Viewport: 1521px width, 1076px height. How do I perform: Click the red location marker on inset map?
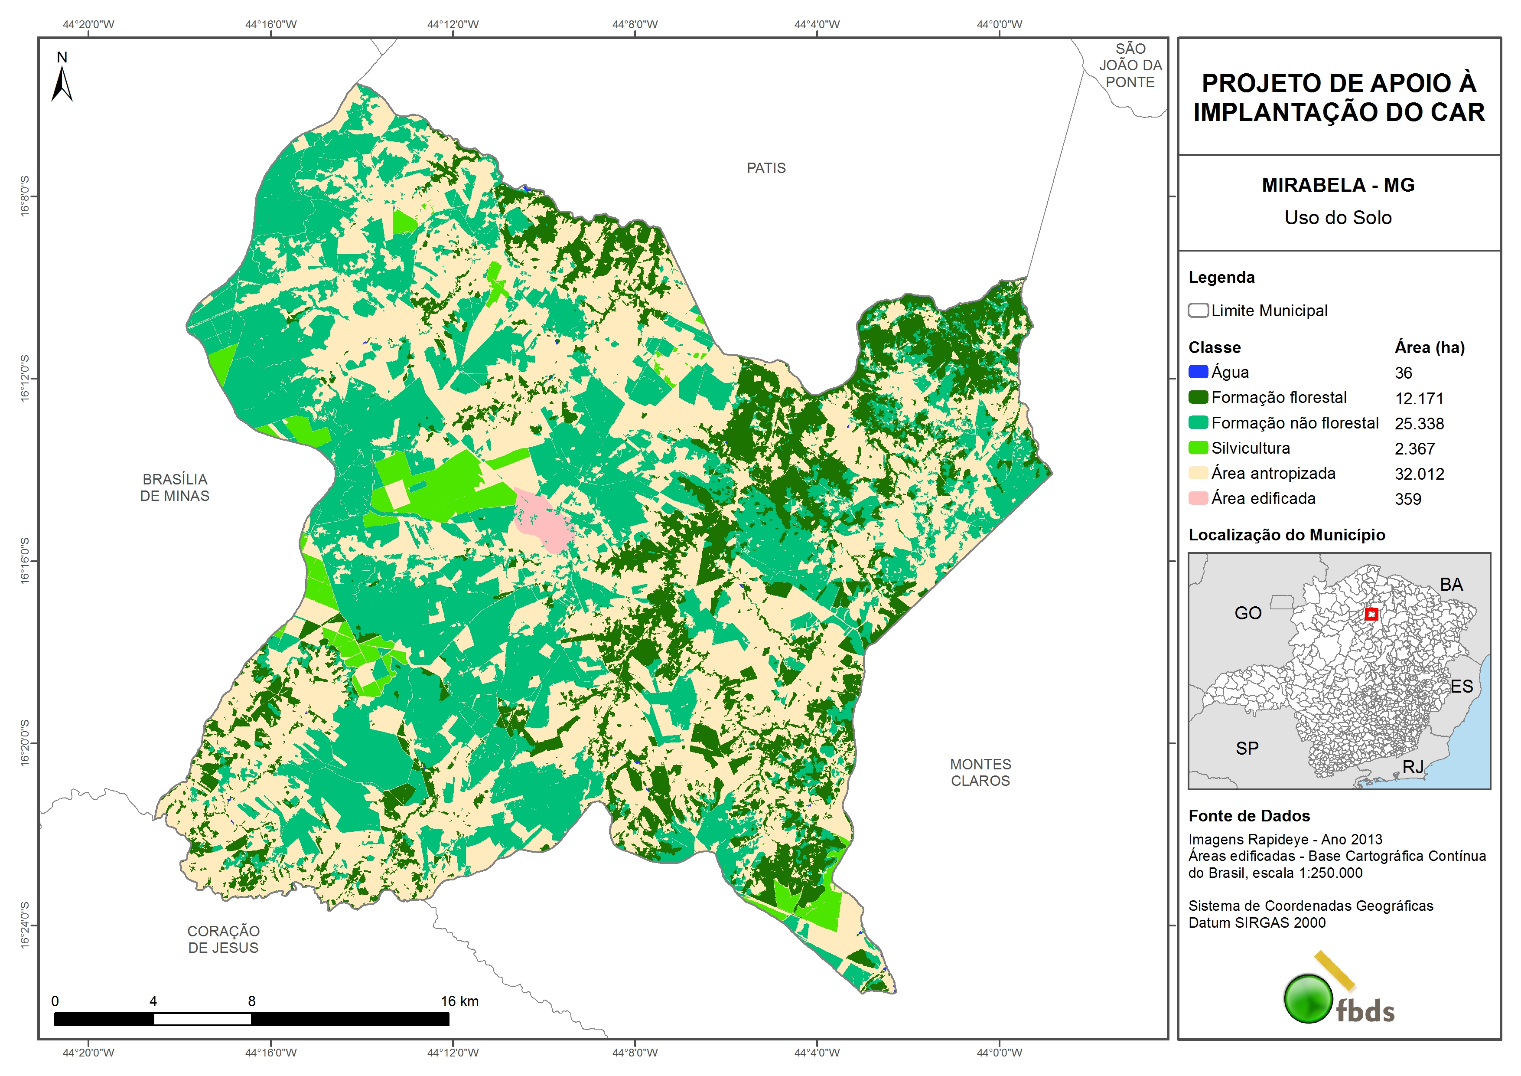[1371, 615]
